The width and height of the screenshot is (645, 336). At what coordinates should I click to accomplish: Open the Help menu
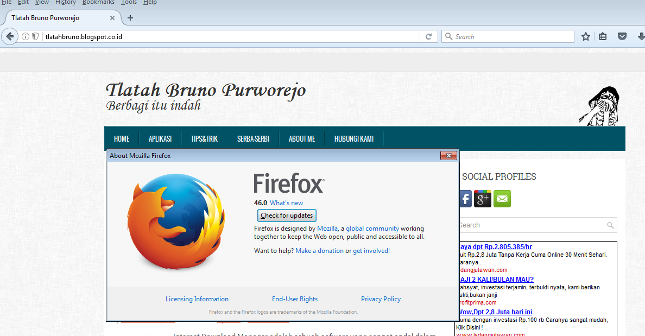pos(150,3)
